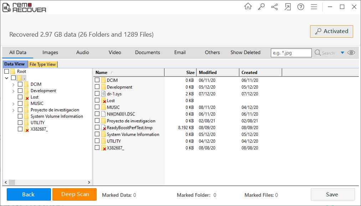Expand the DCIM folder in the tree
This screenshot has height=206, width=361.
[13, 84]
